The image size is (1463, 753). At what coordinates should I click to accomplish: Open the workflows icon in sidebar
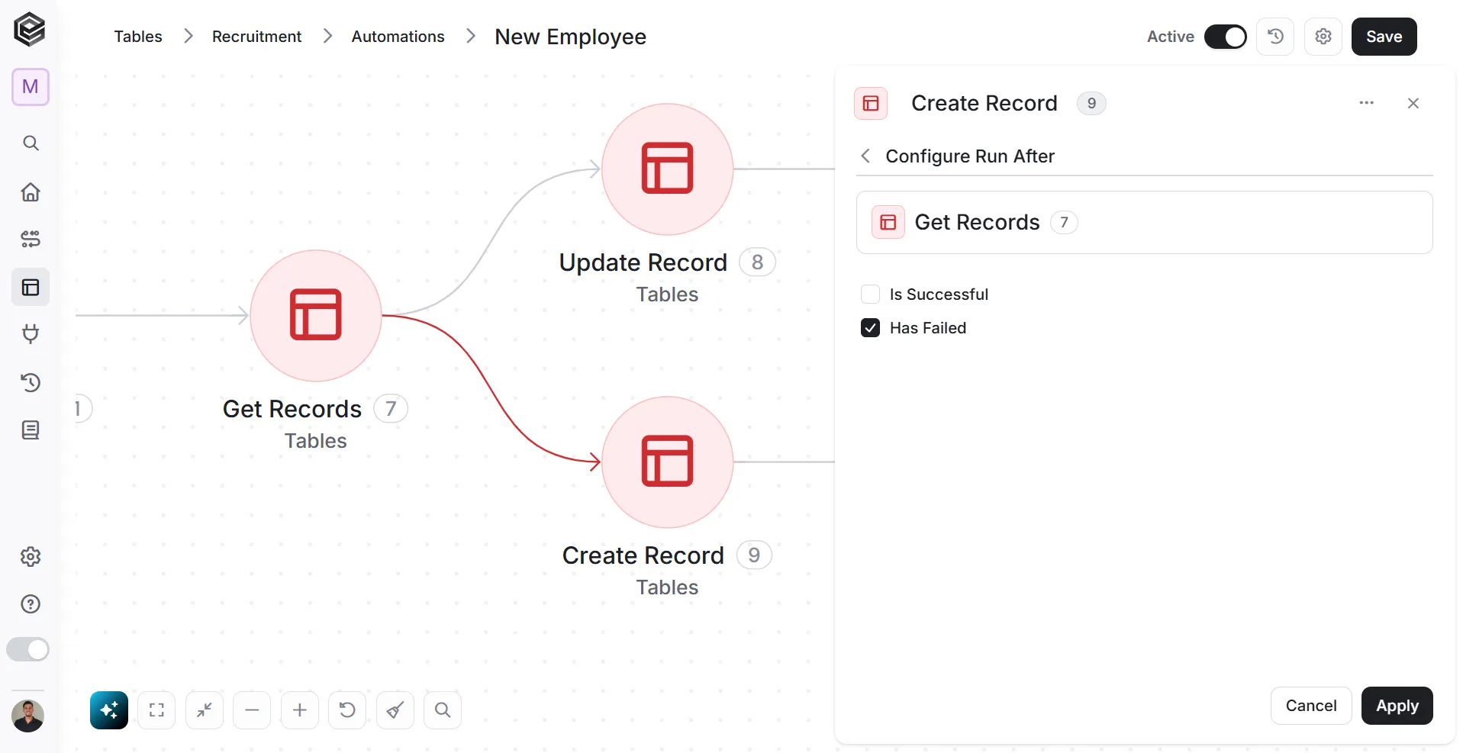point(31,239)
